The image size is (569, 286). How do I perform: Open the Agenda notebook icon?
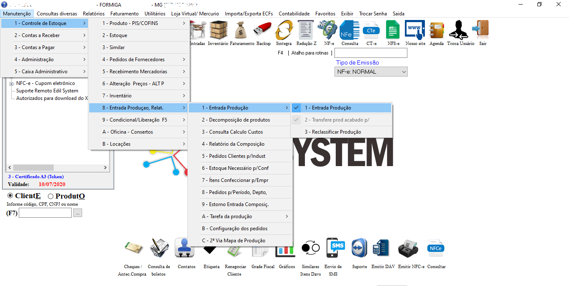pyautogui.click(x=437, y=30)
